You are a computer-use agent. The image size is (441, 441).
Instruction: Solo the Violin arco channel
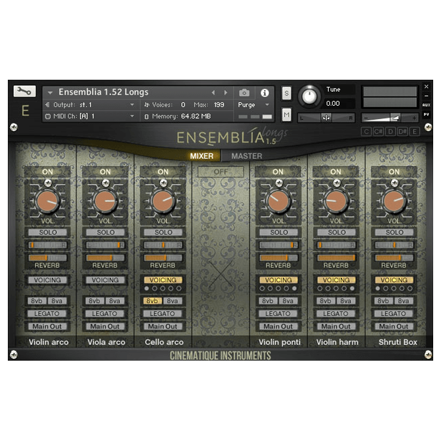(48, 233)
